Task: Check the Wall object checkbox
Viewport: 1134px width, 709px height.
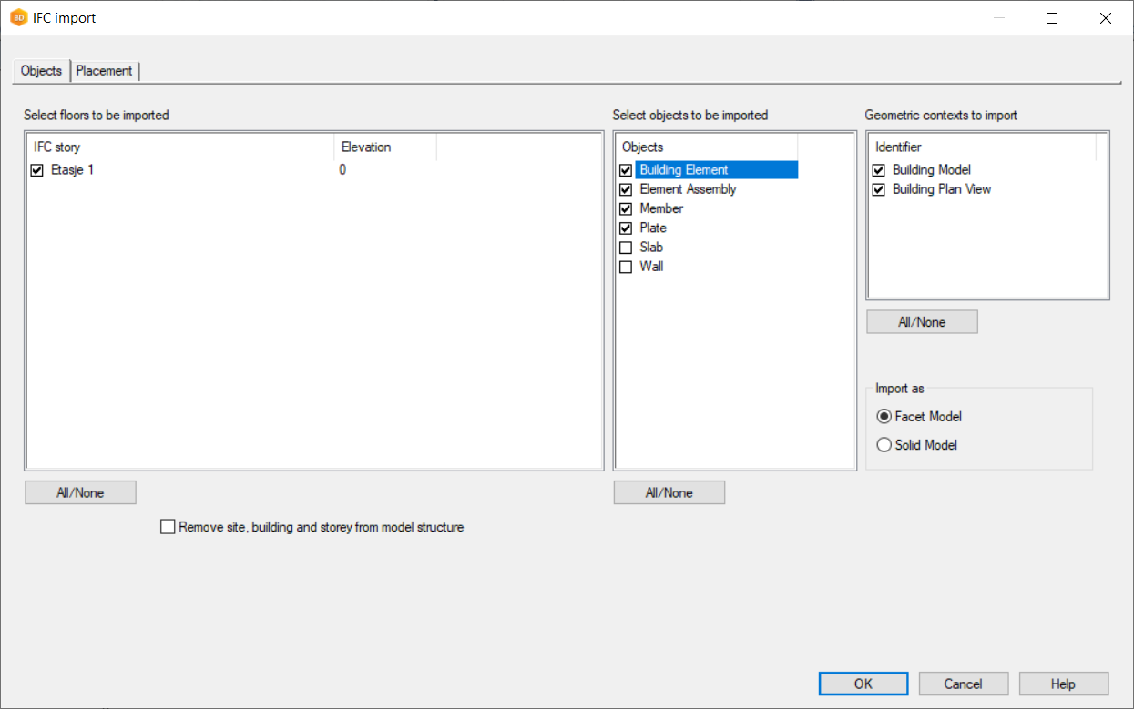Action: point(626,268)
